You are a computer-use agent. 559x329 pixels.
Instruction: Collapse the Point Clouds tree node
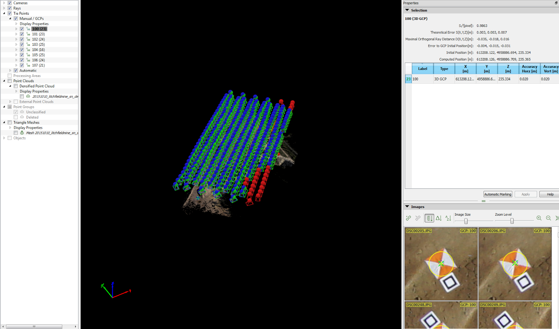pyautogui.click(x=4, y=81)
